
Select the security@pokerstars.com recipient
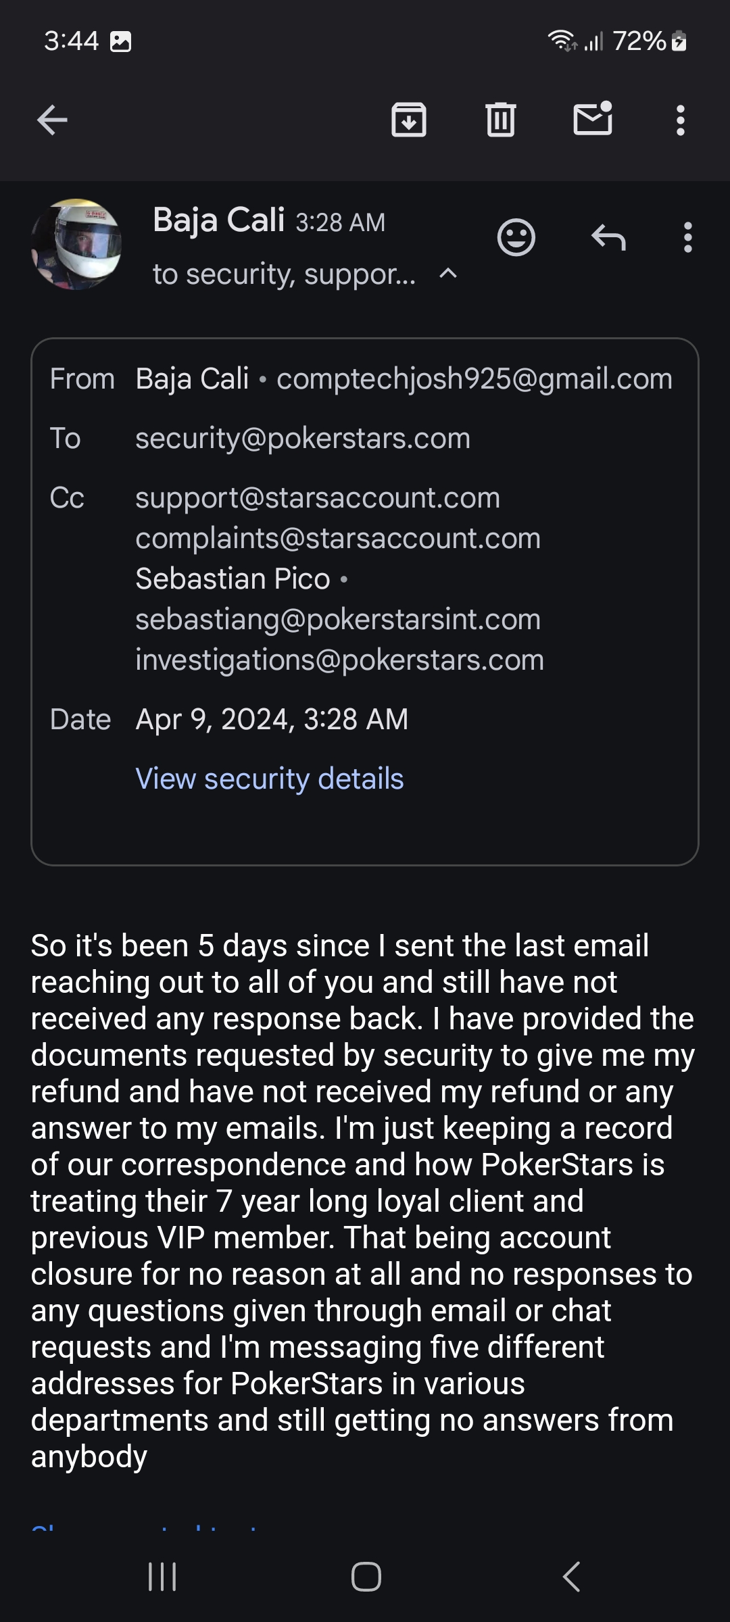[303, 438]
